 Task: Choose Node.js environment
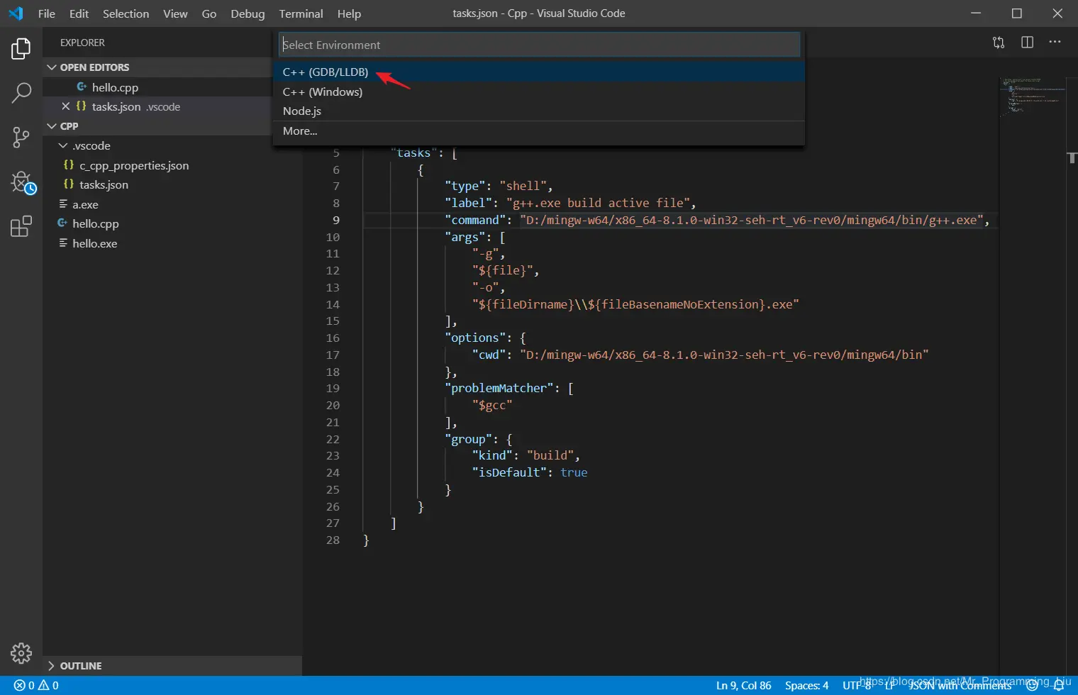(x=539, y=111)
